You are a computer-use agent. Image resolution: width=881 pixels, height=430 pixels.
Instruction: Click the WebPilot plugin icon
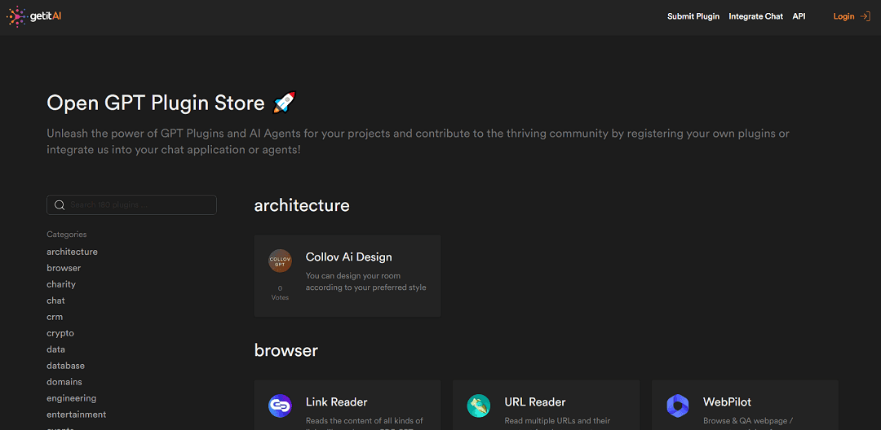[x=678, y=406]
